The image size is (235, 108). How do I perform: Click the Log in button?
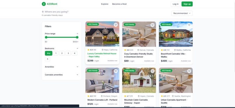[176, 4]
